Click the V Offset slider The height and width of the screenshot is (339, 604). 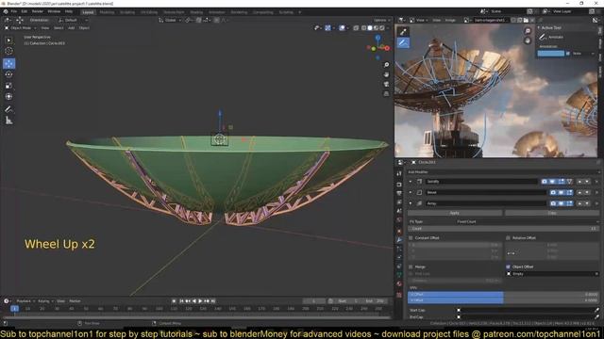tap(503, 300)
